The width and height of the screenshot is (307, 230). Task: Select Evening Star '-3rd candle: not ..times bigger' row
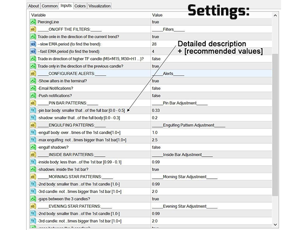[x=151, y=221]
